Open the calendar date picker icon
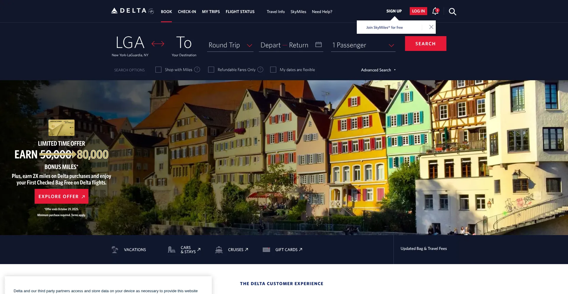The image size is (568, 294). [x=318, y=44]
